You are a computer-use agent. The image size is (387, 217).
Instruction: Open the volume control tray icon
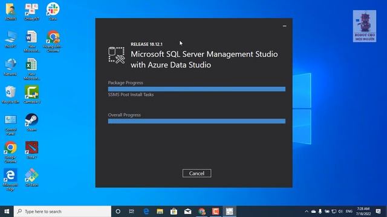click(x=340, y=212)
